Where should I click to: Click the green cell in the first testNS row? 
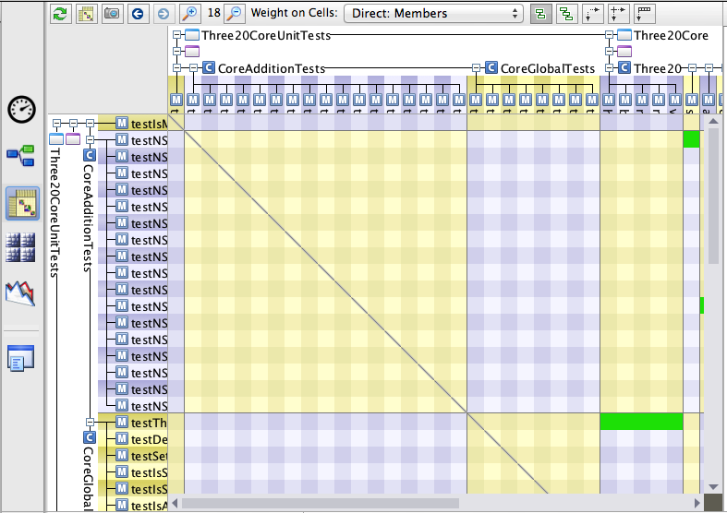coord(691,139)
